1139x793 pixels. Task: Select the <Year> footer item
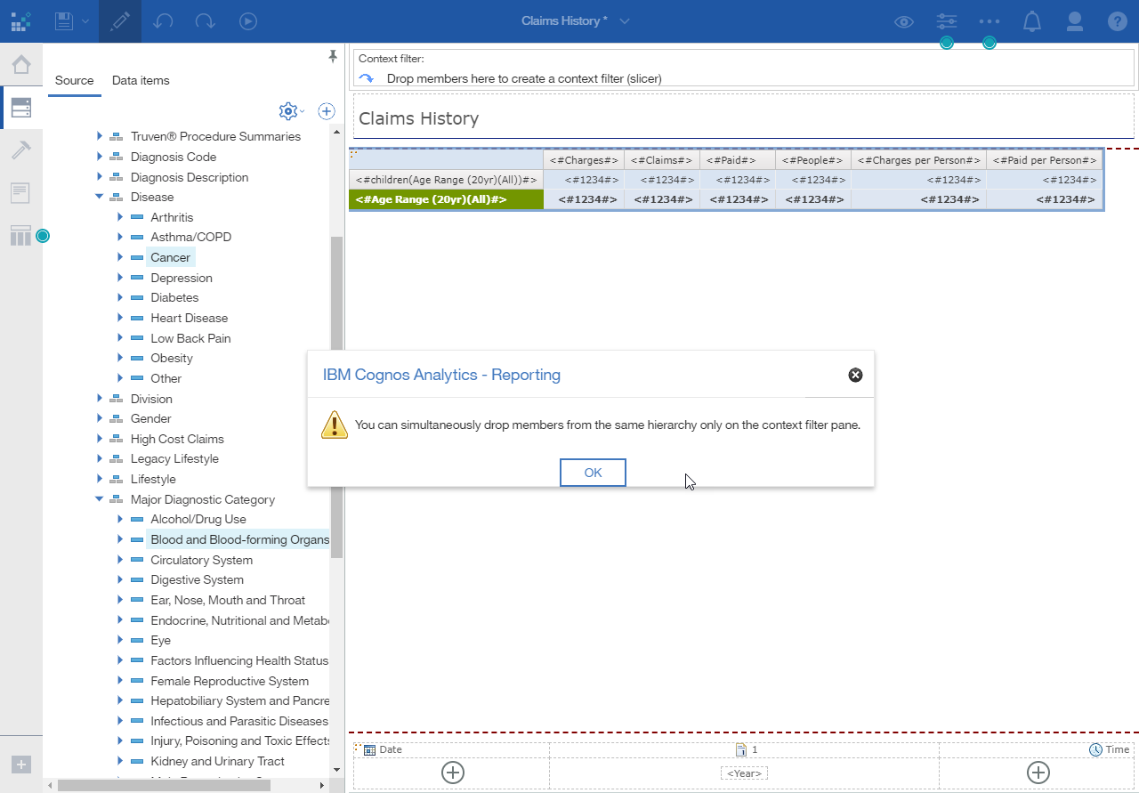click(744, 773)
